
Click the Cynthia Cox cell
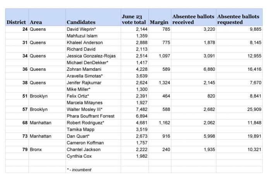pyautogui.click(x=93, y=156)
